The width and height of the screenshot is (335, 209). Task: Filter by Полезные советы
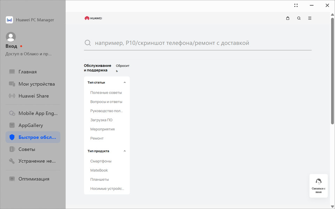(x=106, y=93)
